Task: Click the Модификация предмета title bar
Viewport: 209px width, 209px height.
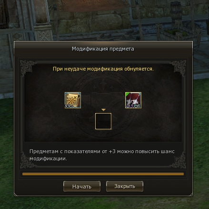Action: (103, 49)
